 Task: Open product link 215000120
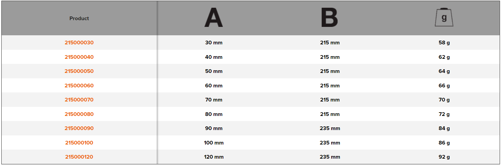(x=79, y=157)
